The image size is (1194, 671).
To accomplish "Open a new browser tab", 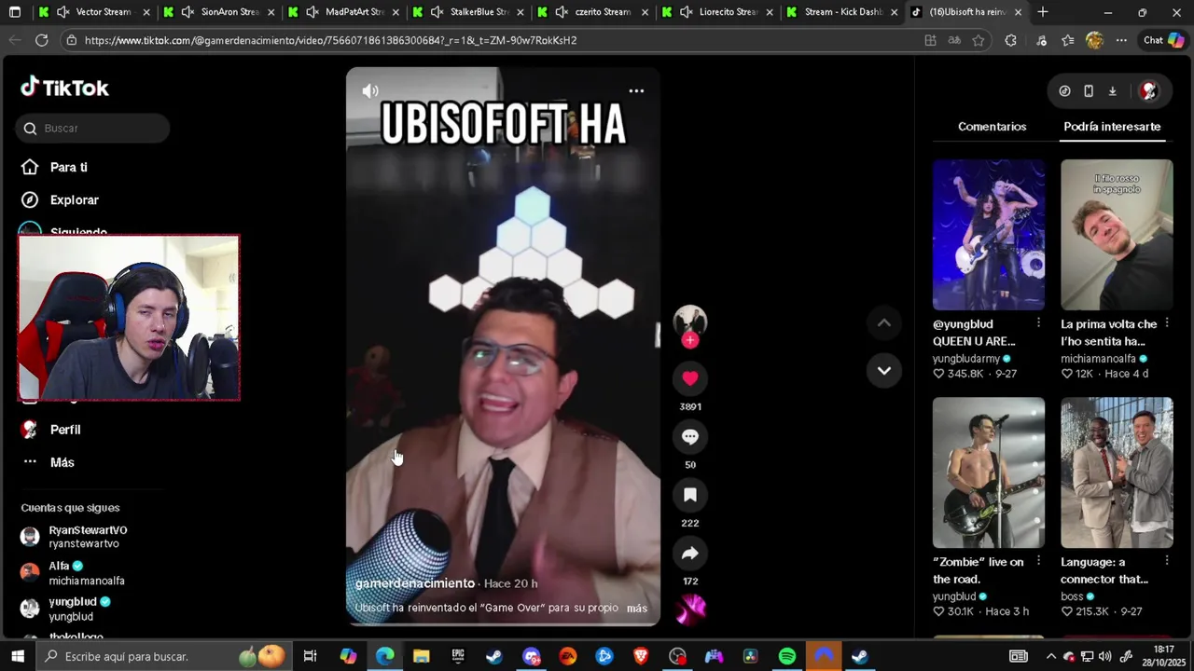I will click(1043, 12).
